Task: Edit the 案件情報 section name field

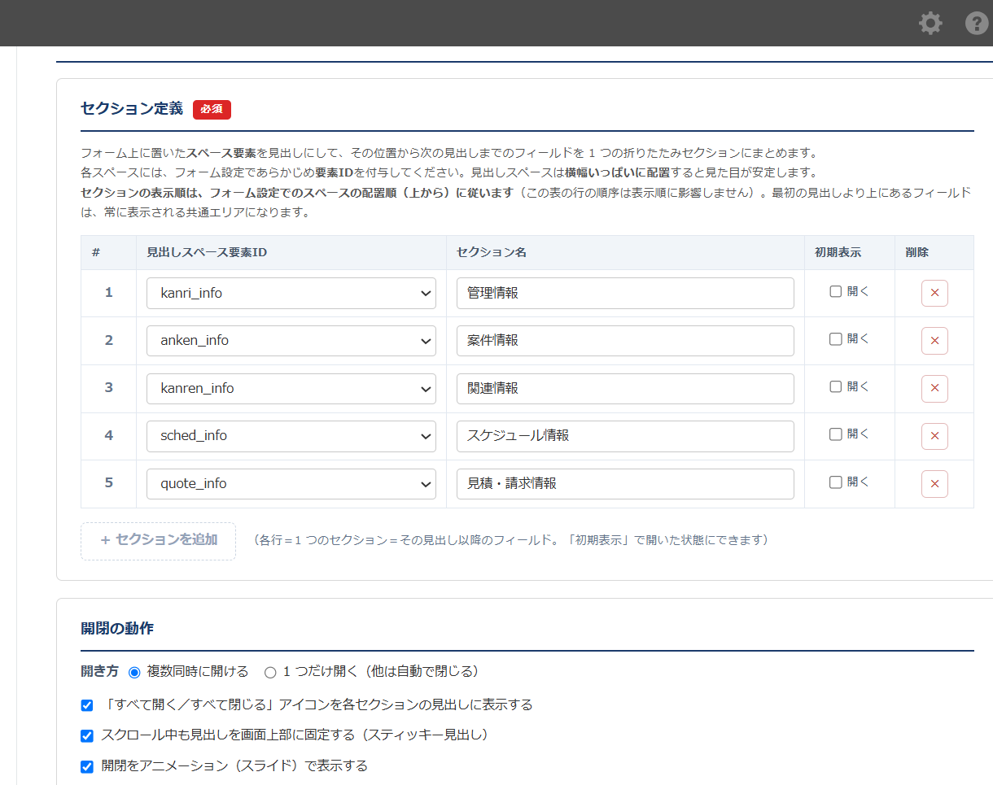Action: [x=625, y=341]
